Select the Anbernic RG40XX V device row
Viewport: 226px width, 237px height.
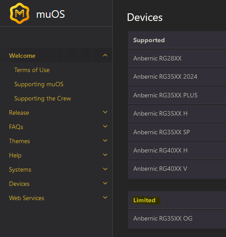177,169
